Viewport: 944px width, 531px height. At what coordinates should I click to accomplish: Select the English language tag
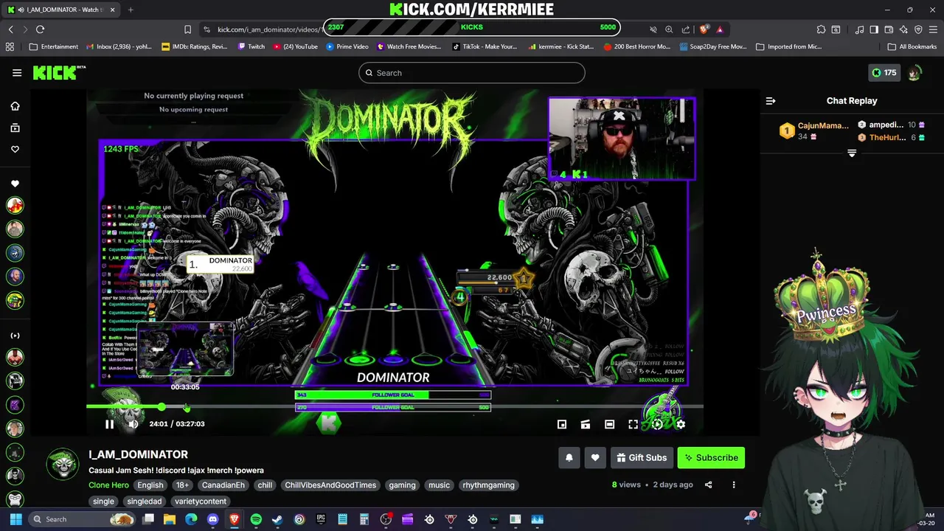(150, 485)
